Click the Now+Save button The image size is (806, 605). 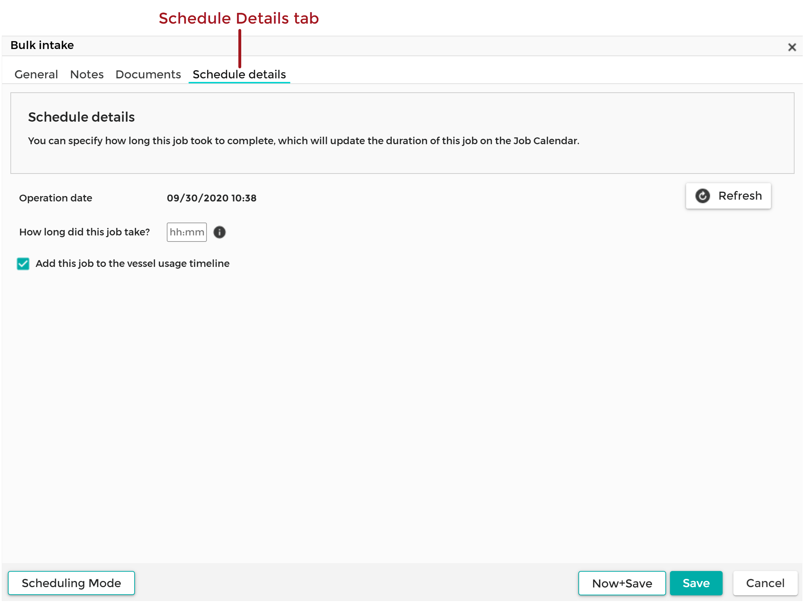(x=622, y=584)
